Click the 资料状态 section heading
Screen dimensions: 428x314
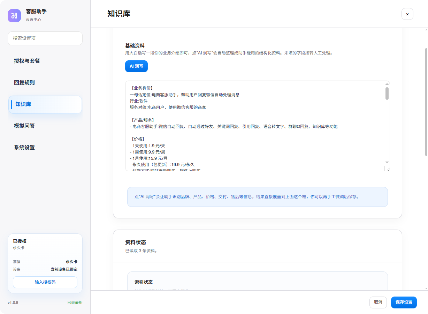point(136,242)
